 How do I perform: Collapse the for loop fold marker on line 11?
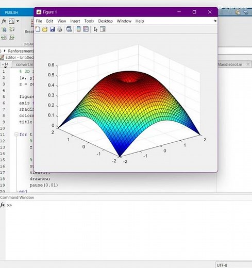coord(16,135)
